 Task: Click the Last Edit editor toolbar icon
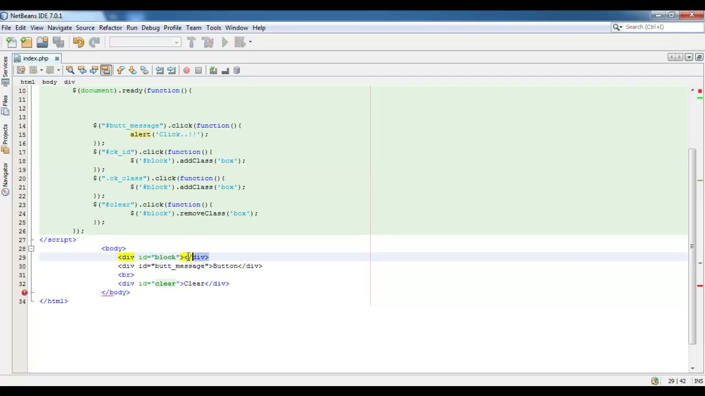[x=21, y=70]
